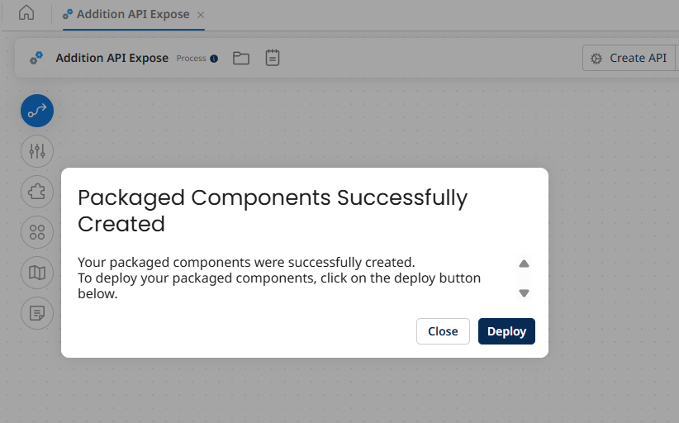The image size is (679, 423).
Task: Select the connector path shapes icon
Action: [x=37, y=110]
